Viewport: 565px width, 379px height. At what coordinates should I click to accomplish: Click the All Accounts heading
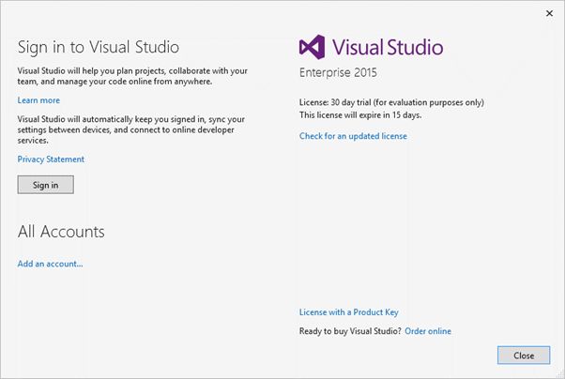[61, 232]
